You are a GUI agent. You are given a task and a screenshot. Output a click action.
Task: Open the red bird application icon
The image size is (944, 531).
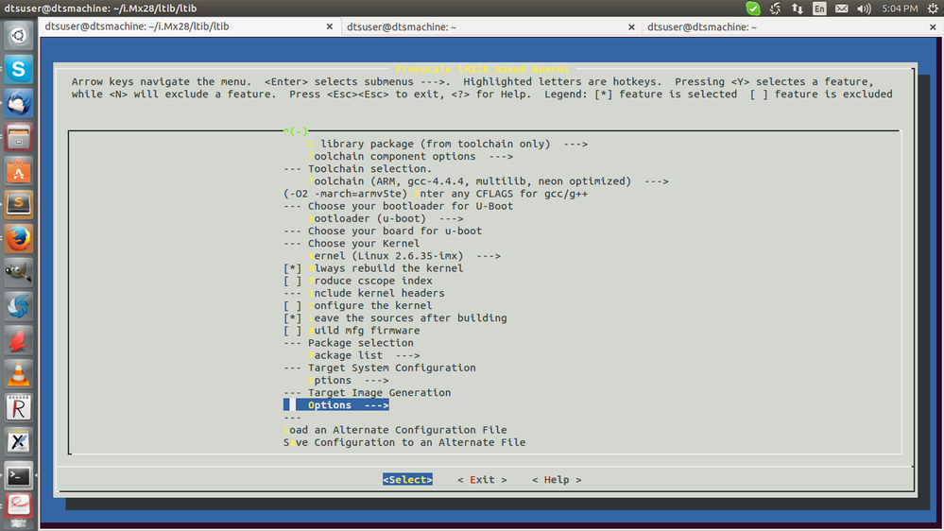pos(19,341)
